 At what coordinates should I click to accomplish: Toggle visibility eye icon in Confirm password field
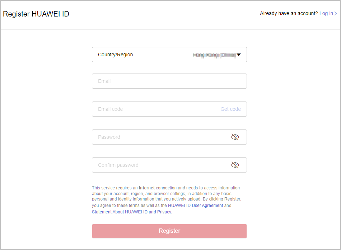(235, 165)
